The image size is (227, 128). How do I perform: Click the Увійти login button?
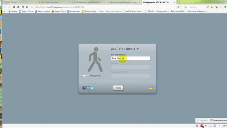(x=118, y=88)
